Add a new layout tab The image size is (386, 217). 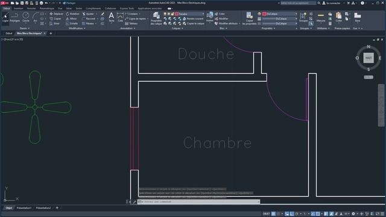point(57,208)
